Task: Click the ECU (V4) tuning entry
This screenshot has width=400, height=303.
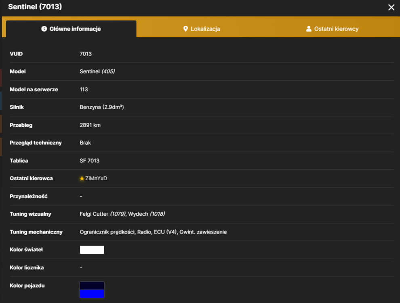Action: (x=165, y=232)
